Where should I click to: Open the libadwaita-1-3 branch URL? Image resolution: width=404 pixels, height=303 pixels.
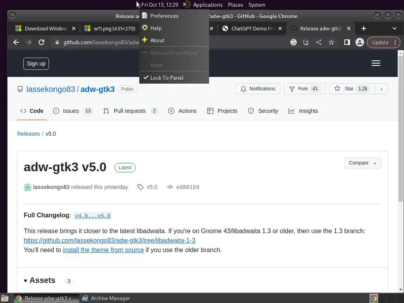110,240
